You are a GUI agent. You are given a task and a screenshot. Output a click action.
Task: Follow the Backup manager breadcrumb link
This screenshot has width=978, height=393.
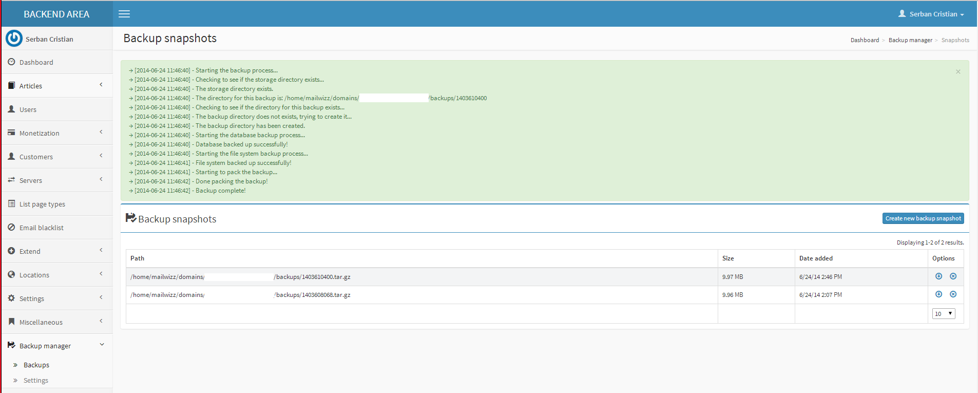click(x=910, y=40)
